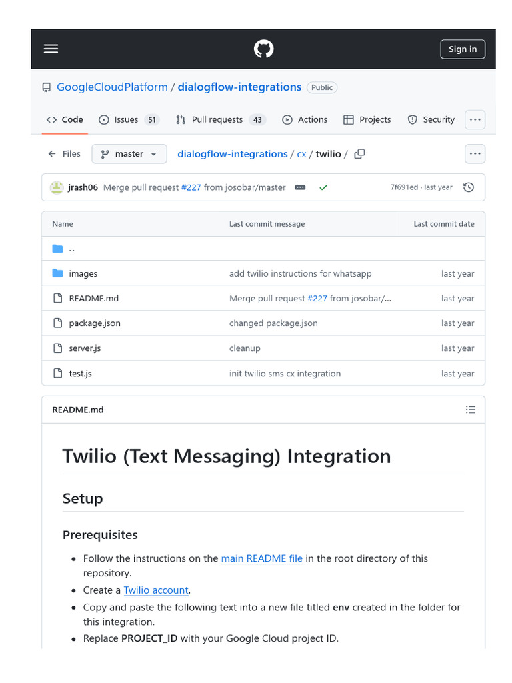Expand commit message ellipsis details
This screenshot has height=683, width=512.
click(x=300, y=187)
